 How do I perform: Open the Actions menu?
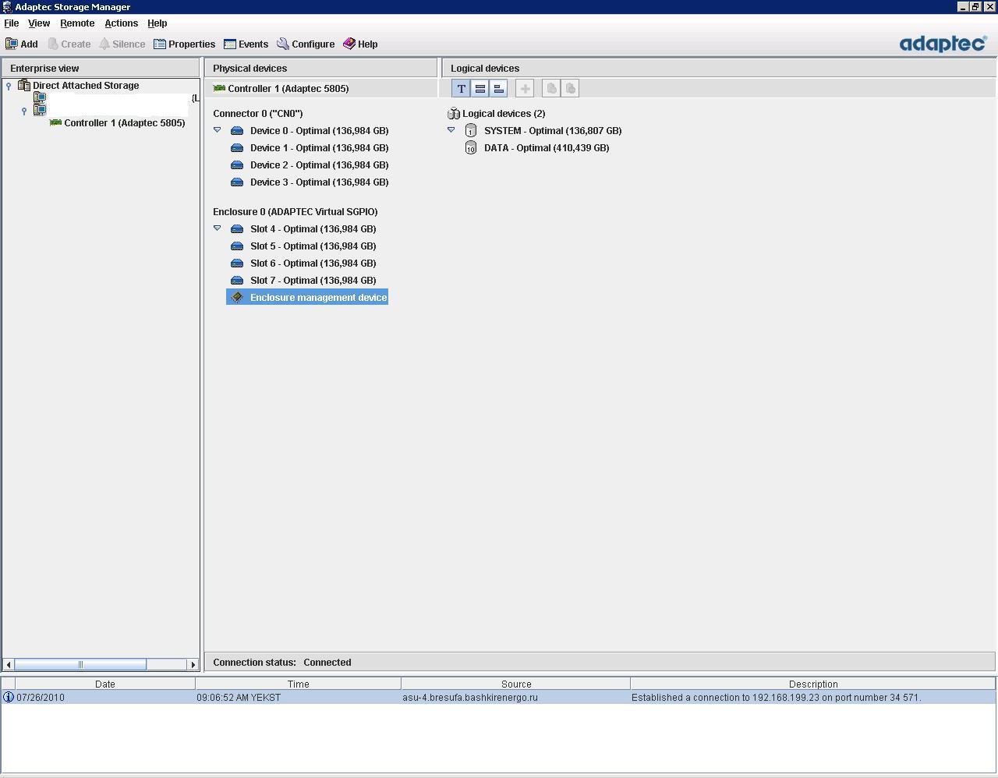121,23
